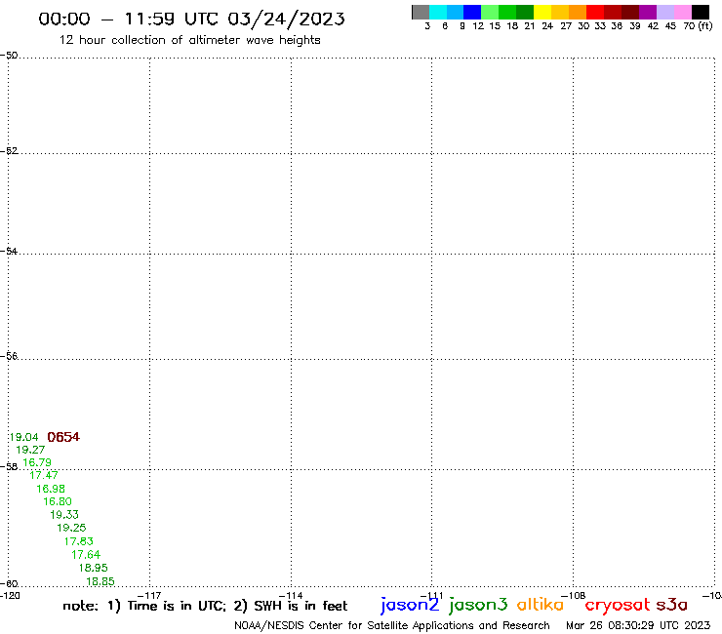
Task: Click the -52 latitude axis label
Action: (x=9, y=151)
